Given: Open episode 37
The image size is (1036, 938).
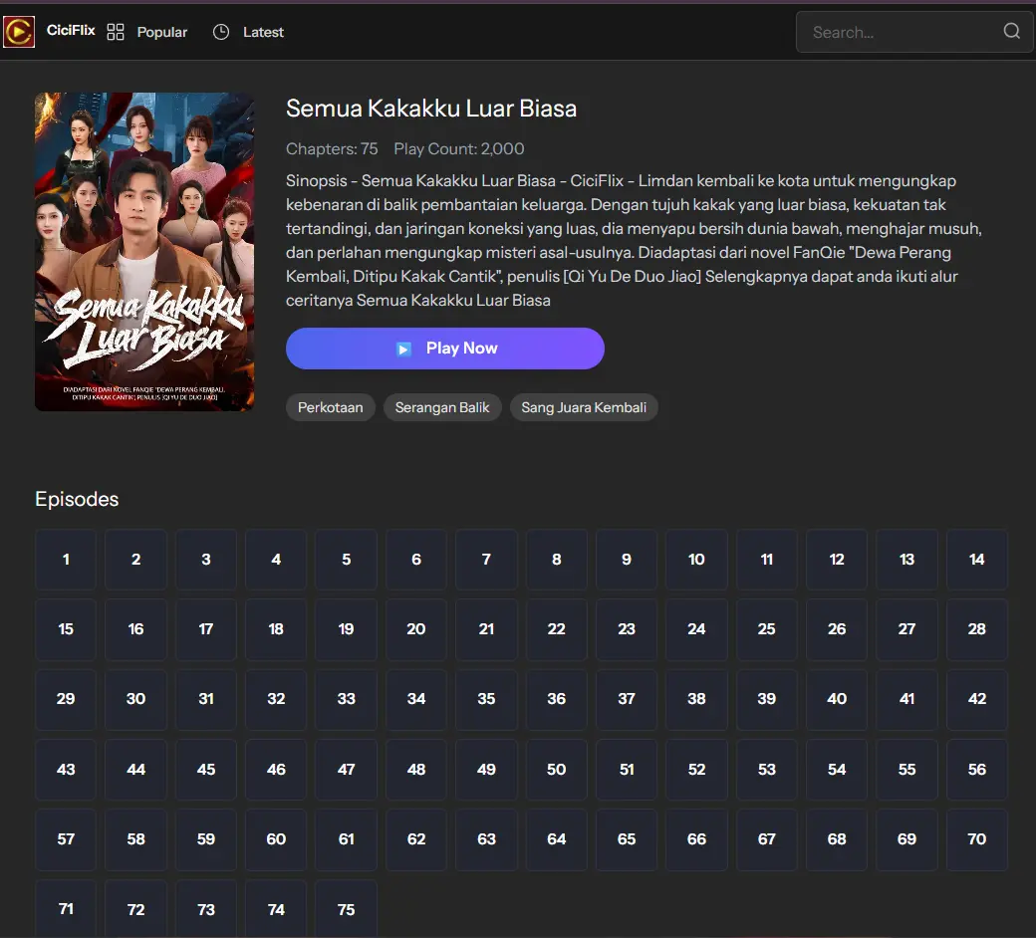Looking at the screenshot, I should pyautogui.click(x=627, y=699).
